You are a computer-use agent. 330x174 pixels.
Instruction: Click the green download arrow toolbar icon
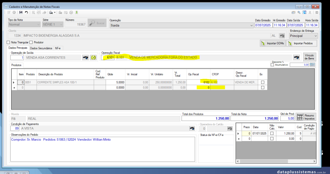click(77, 13)
